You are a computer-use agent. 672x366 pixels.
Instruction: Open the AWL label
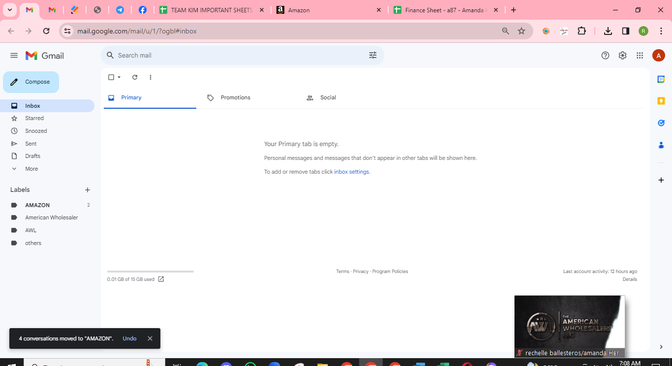point(47,230)
